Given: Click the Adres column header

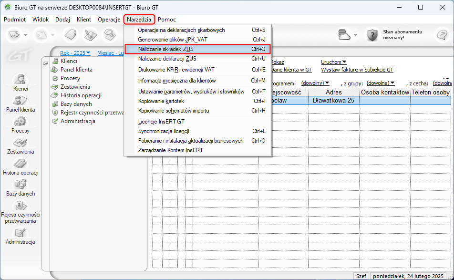Looking at the screenshot, I should tap(333, 92).
